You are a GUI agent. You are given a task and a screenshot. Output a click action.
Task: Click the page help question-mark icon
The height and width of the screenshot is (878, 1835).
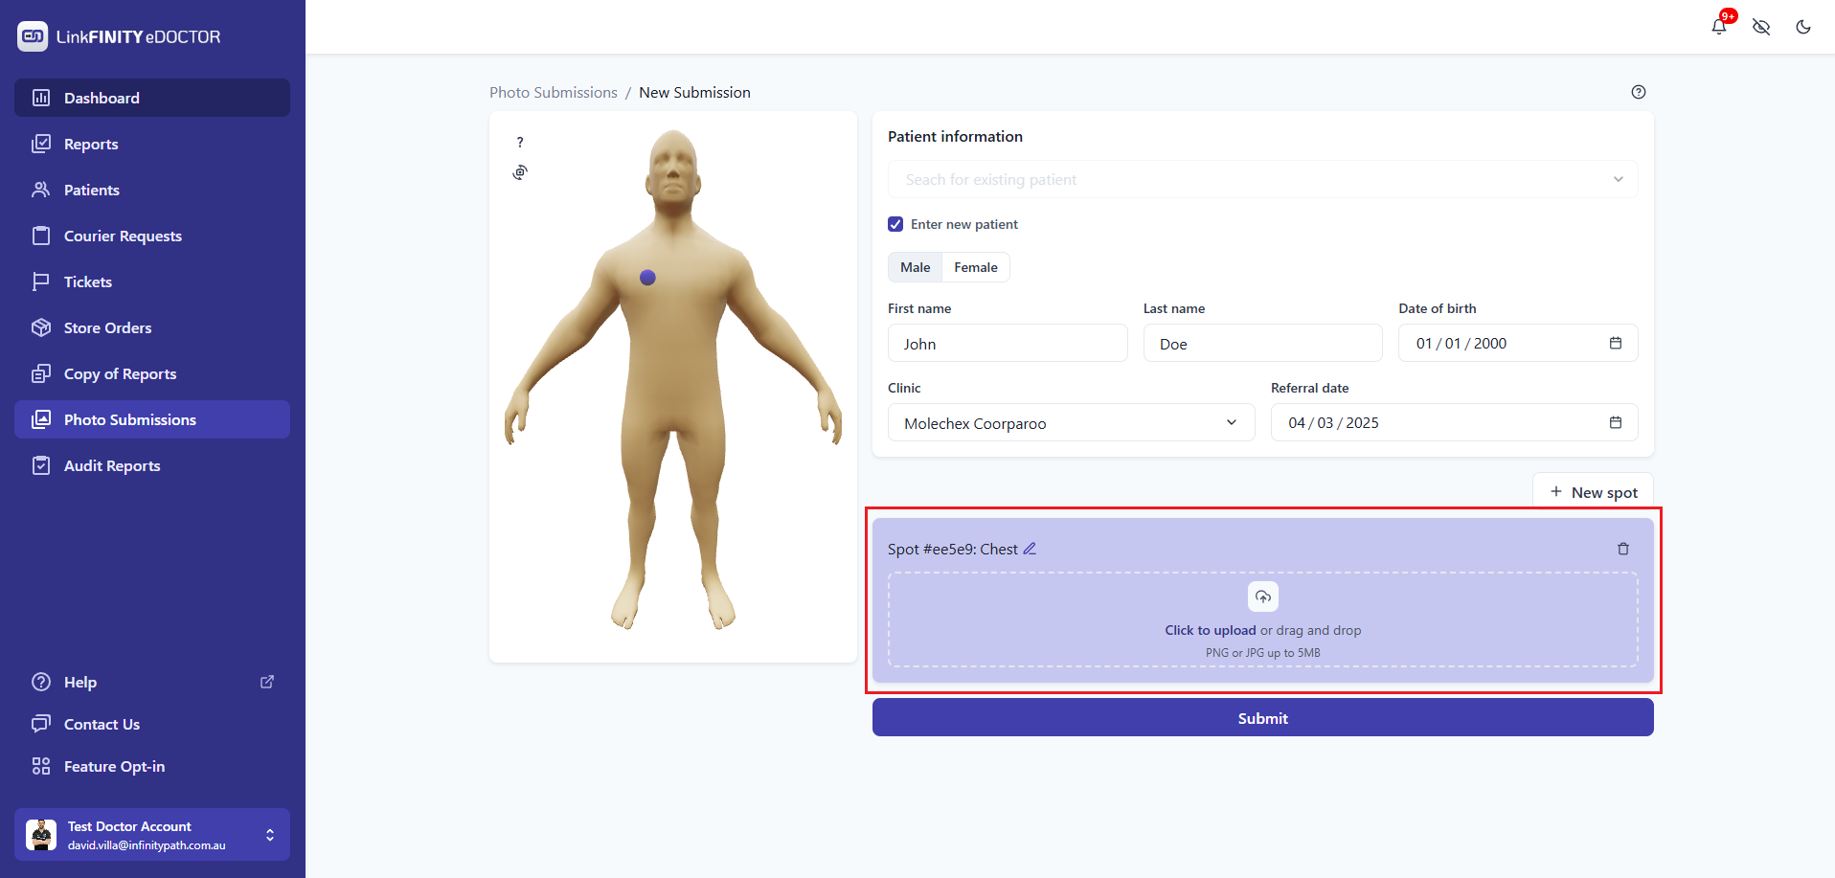(1638, 92)
